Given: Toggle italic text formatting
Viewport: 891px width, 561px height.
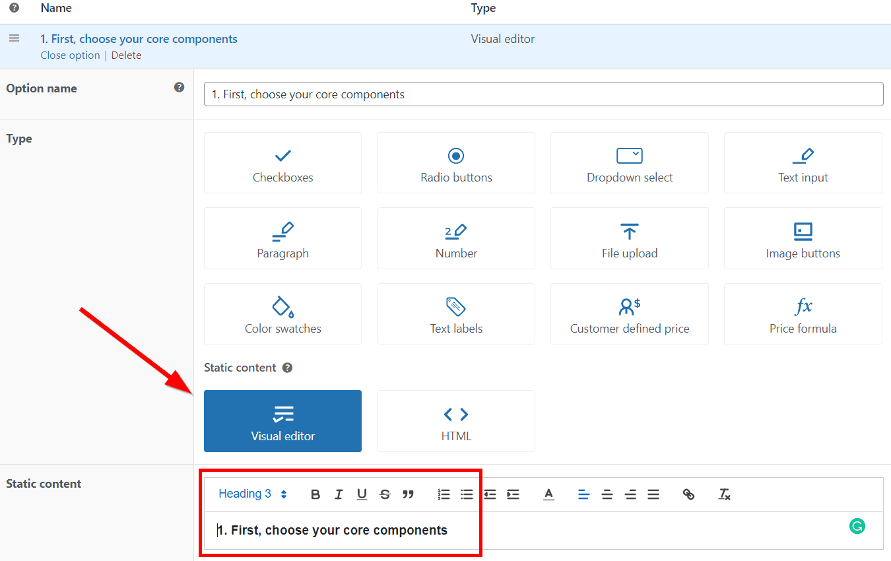Looking at the screenshot, I should tap(339, 494).
